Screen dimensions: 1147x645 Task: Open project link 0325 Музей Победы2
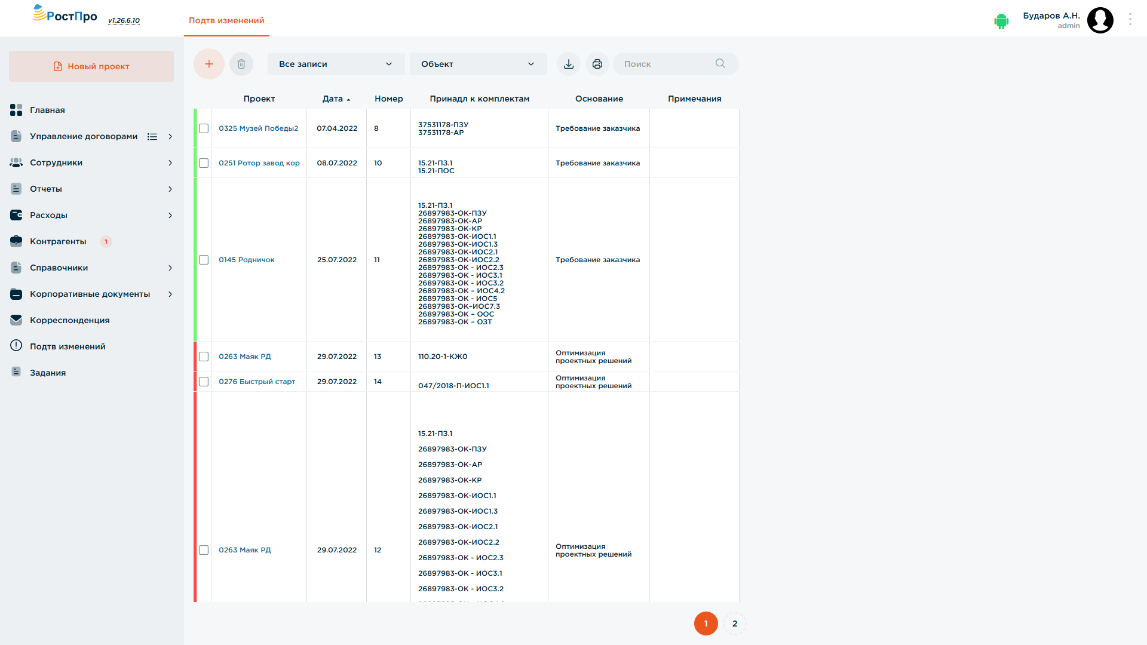click(x=259, y=128)
